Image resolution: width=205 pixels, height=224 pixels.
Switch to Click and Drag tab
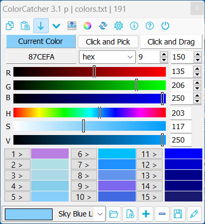point(171,42)
